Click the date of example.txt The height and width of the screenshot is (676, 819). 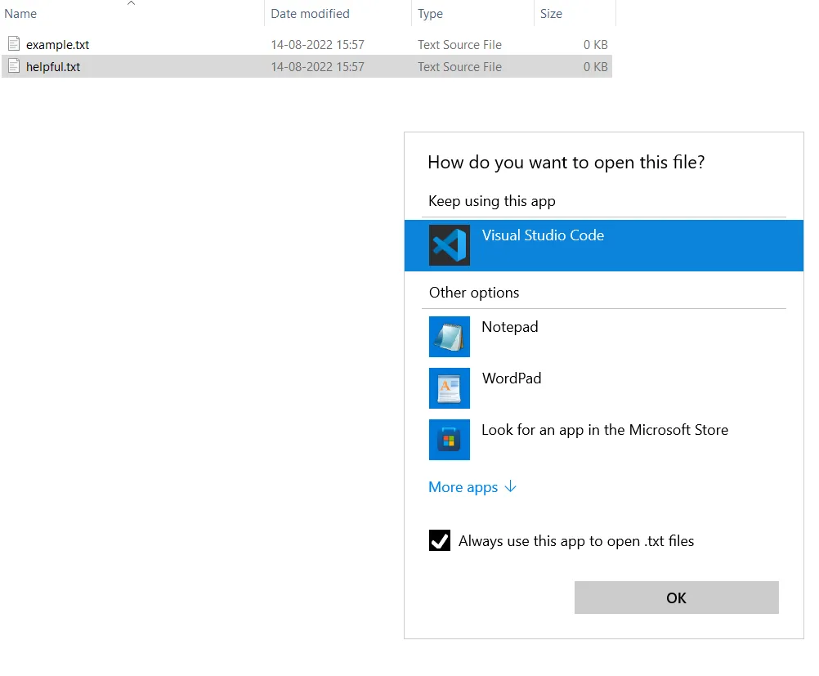pyautogui.click(x=318, y=45)
